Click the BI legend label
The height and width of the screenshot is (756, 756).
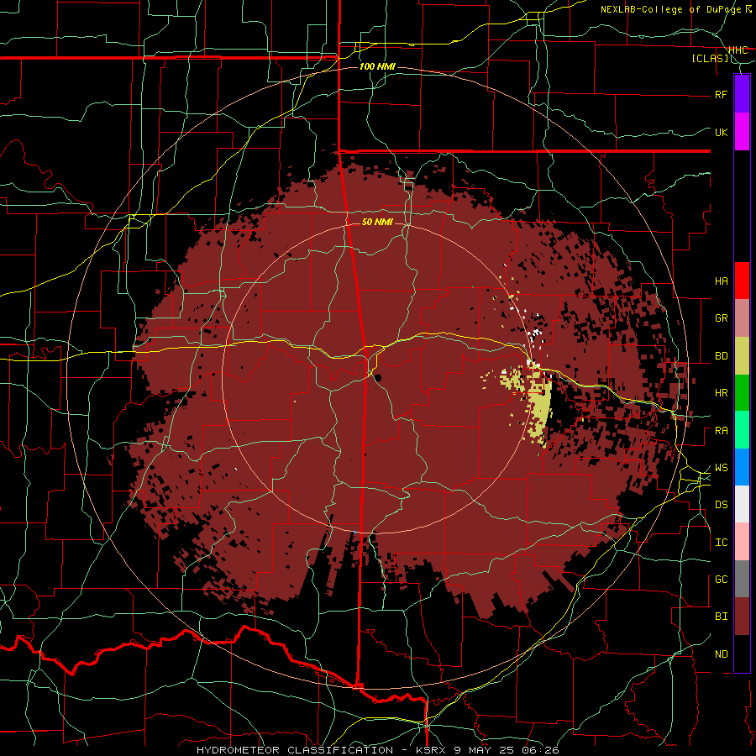click(722, 617)
